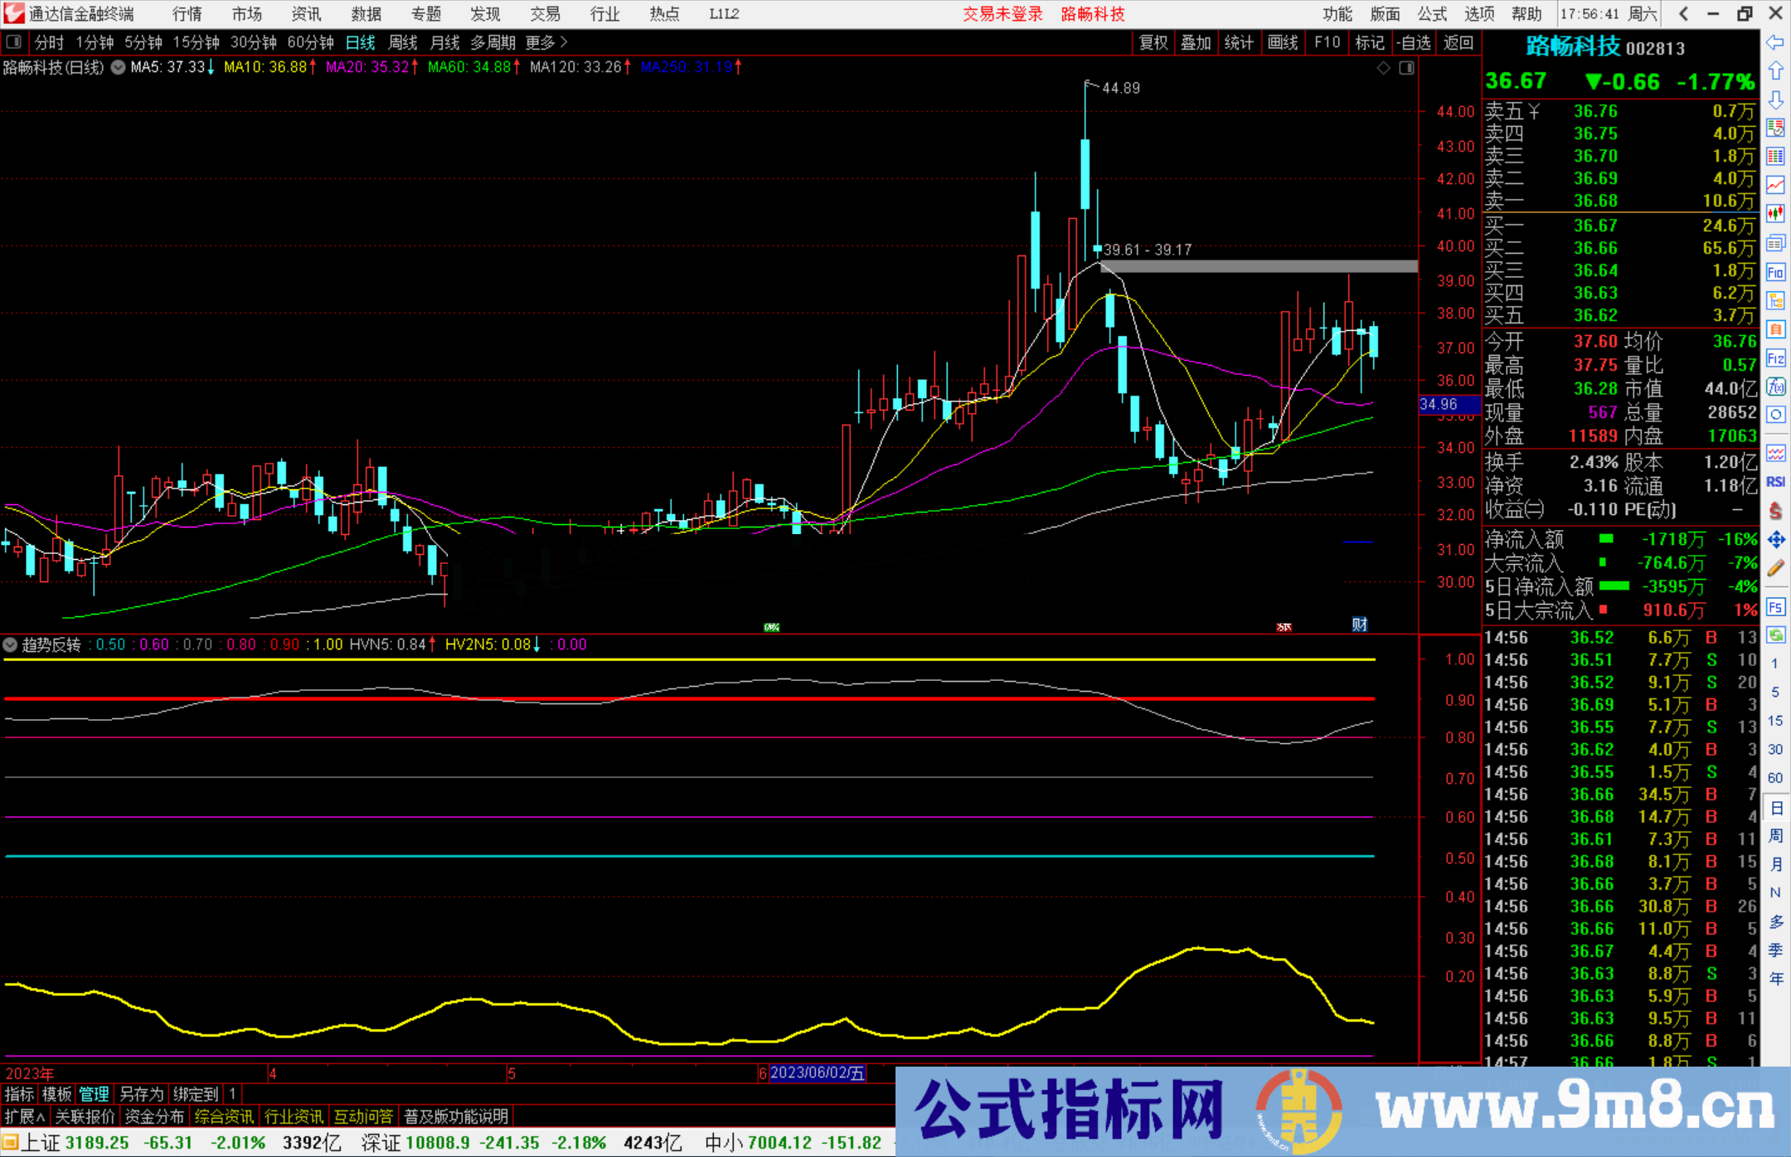
Task: Click the blue 5日净流入额 flow bar
Action: [x=1613, y=586]
